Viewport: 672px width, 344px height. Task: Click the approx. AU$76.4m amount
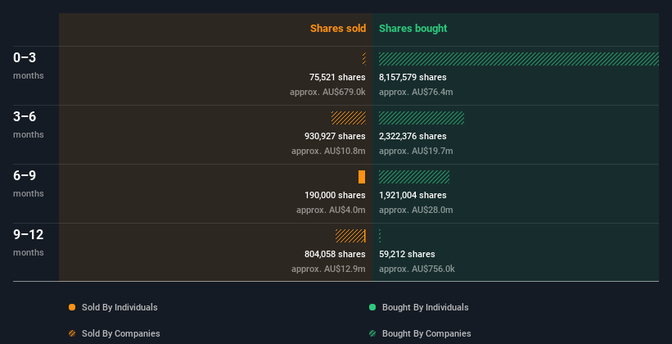[416, 93]
